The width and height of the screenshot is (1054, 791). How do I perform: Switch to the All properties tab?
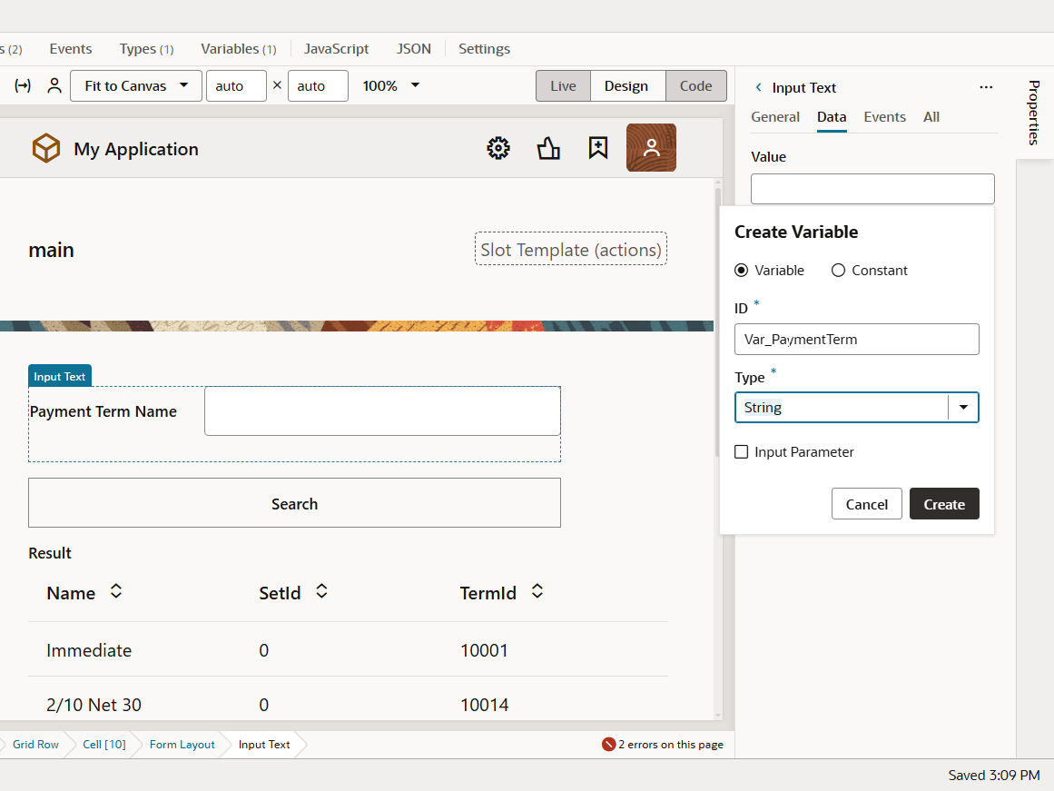tap(931, 117)
